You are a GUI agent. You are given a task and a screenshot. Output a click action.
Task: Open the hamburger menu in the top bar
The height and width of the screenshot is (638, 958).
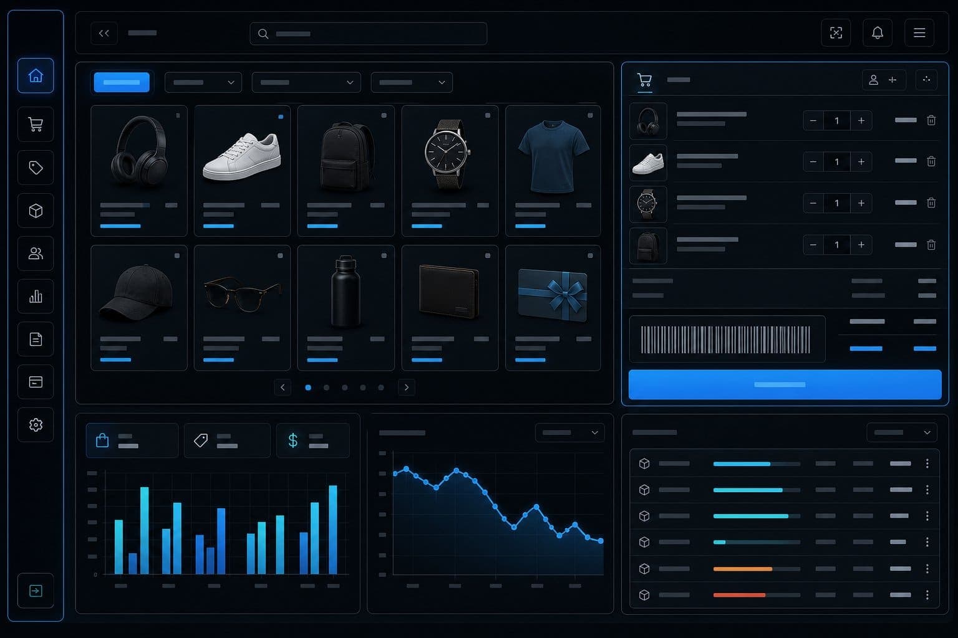coord(919,33)
